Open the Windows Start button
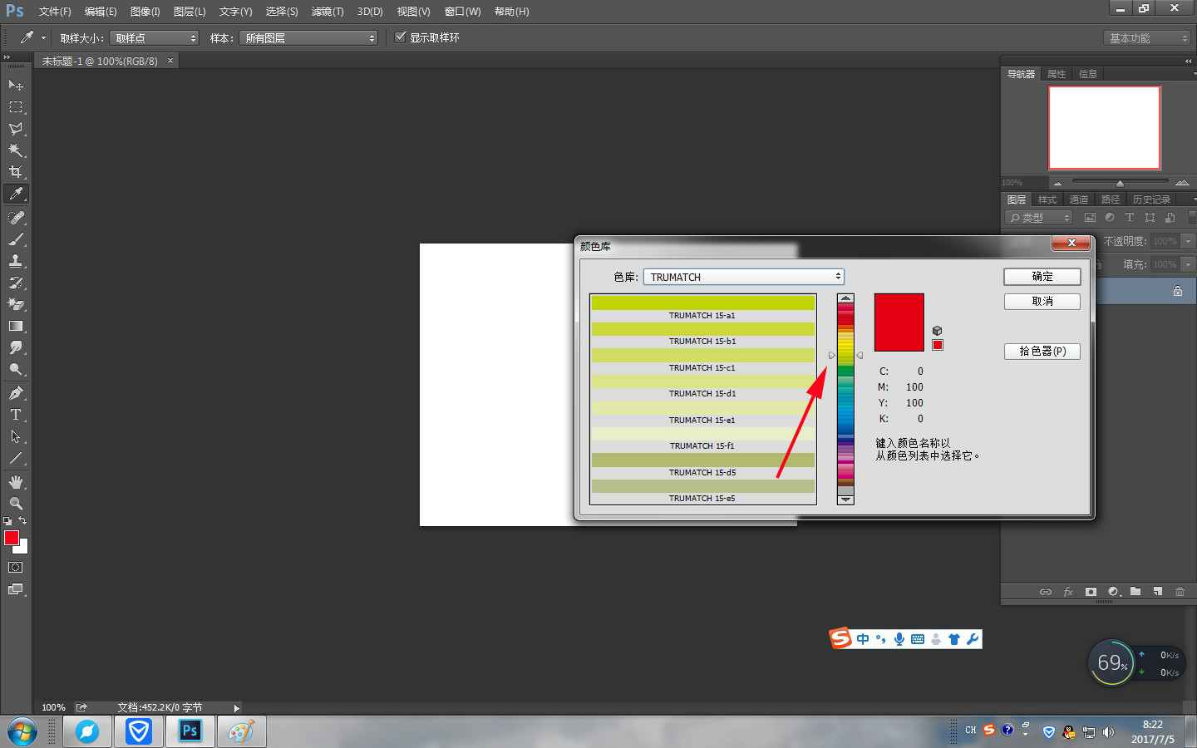The height and width of the screenshot is (748, 1197). [22, 732]
